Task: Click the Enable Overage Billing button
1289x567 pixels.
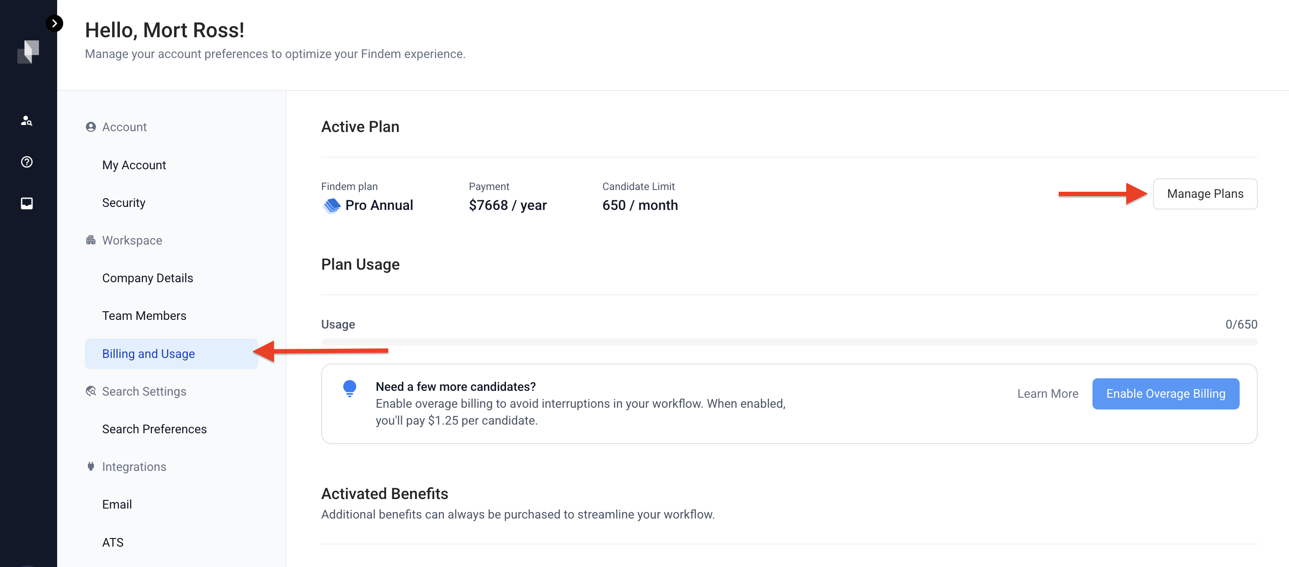Action: point(1165,394)
